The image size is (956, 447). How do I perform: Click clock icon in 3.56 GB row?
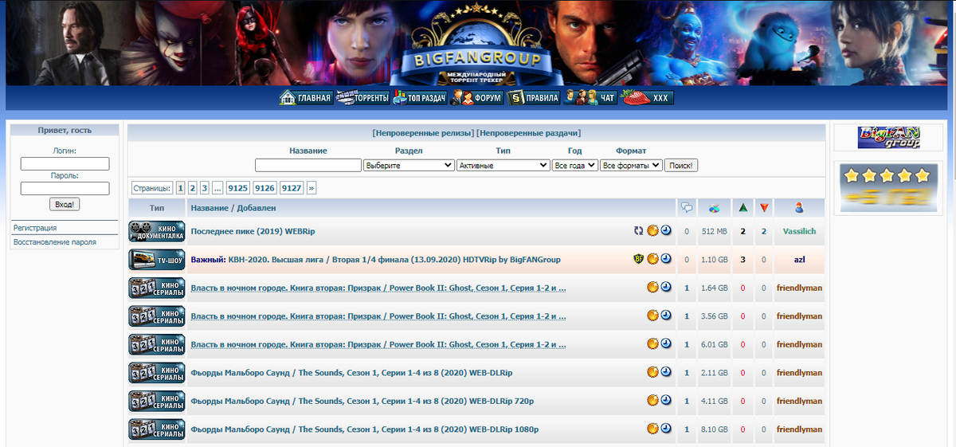point(666,316)
